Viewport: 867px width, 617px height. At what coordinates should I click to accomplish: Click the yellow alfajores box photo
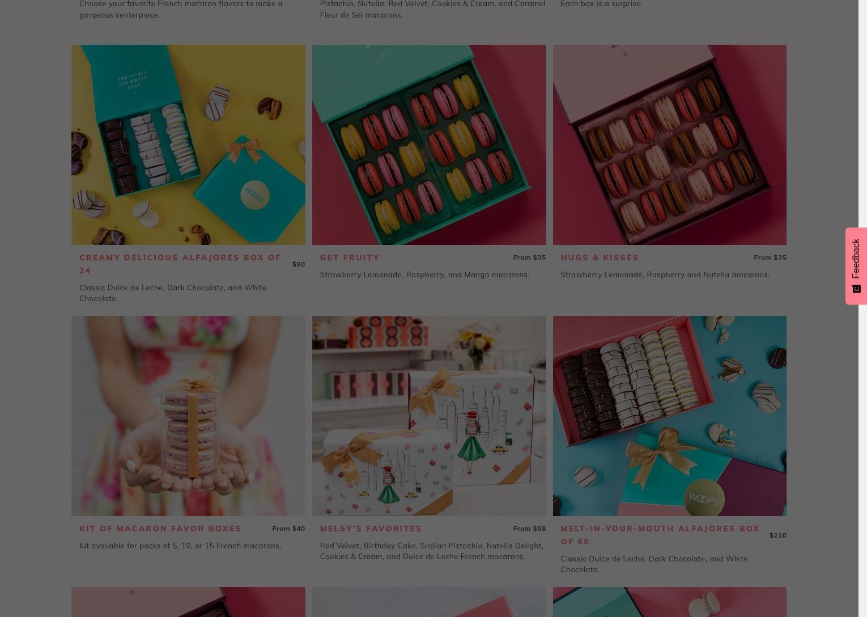[x=188, y=145]
